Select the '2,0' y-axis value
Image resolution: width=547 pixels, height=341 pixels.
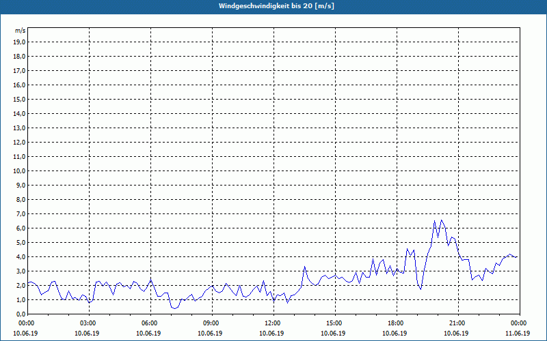click(x=21, y=285)
